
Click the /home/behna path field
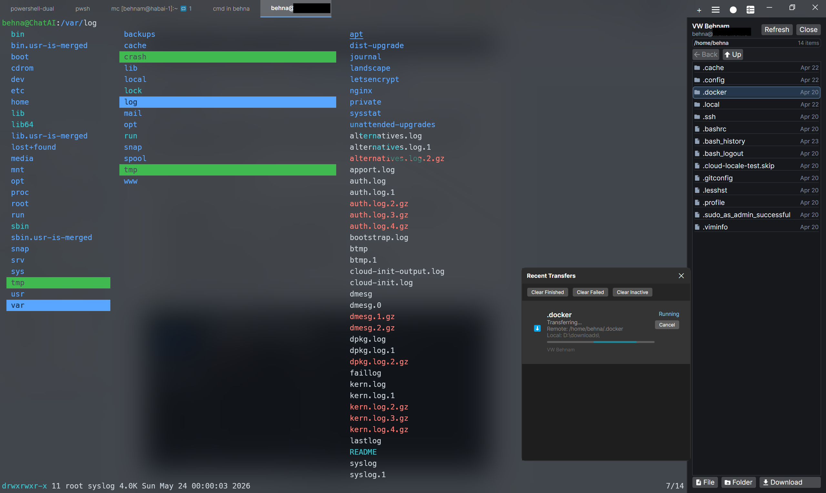[756, 43]
